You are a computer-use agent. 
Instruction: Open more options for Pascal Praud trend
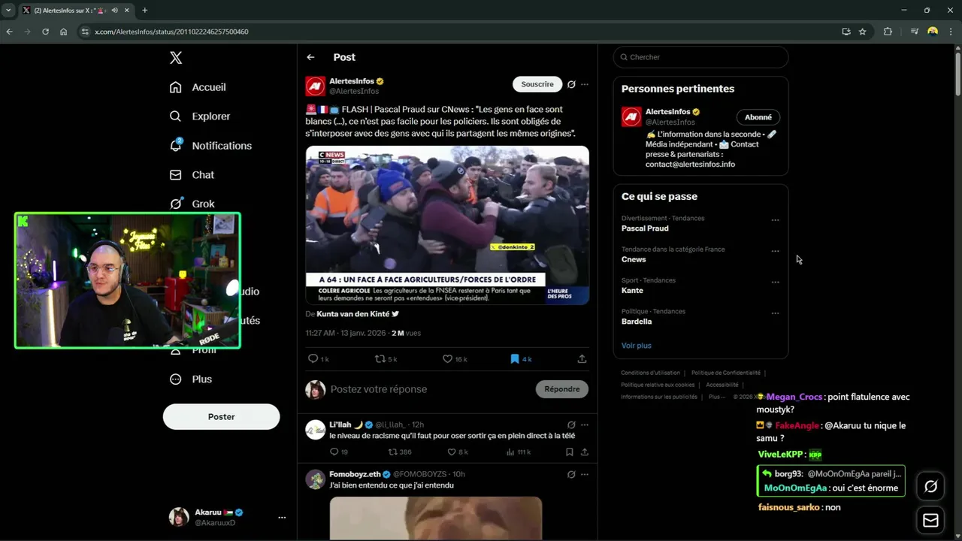(x=776, y=220)
